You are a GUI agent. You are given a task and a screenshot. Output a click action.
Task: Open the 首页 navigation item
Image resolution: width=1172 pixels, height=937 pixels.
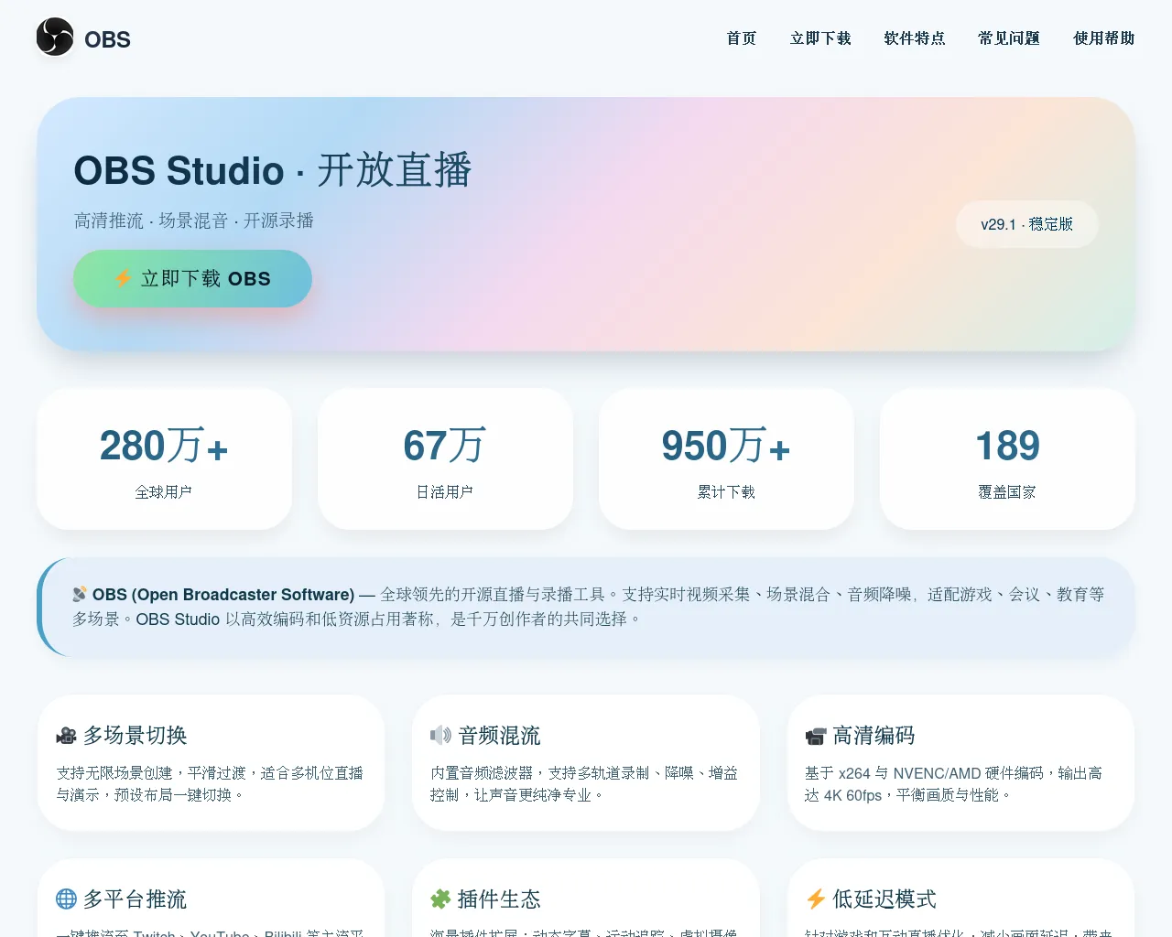tap(742, 38)
